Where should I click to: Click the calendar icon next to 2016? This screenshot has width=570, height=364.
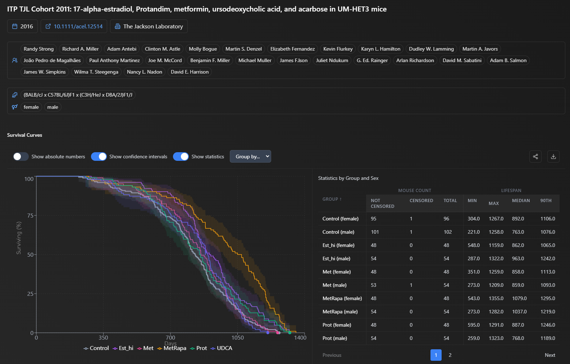15,26
